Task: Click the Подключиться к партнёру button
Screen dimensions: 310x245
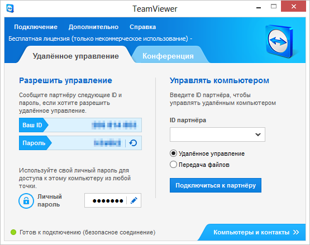Action: coord(216,185)
